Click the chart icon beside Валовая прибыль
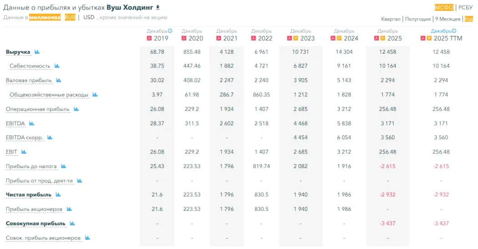This screenshot has height=249, width=478. (x=58, y=81)
